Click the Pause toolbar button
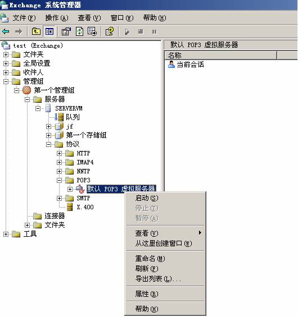Viewport: 298px width, 317px height. 155,32
